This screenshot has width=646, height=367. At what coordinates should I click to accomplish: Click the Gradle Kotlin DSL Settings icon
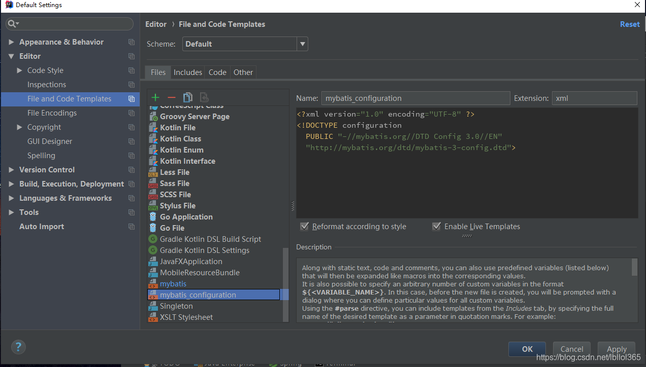pos(153,250)
